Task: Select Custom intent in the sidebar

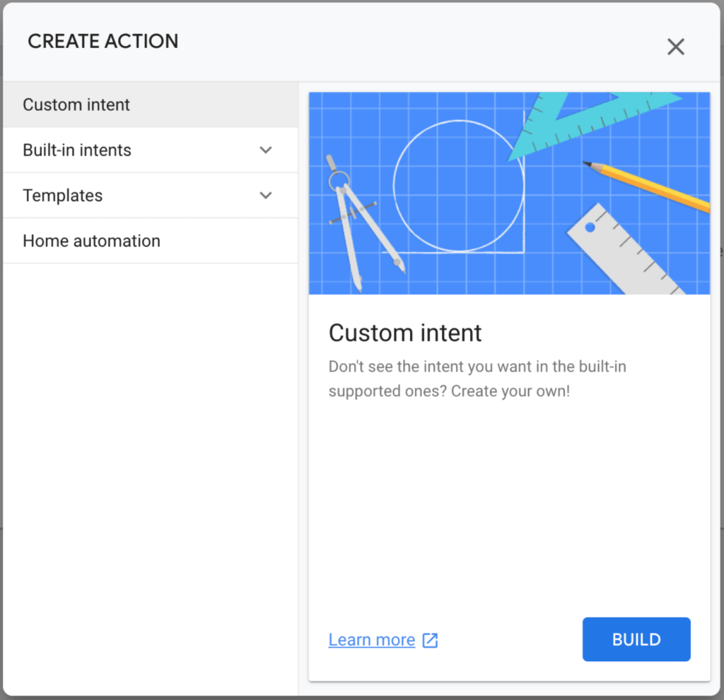Action: coord(76,105)
